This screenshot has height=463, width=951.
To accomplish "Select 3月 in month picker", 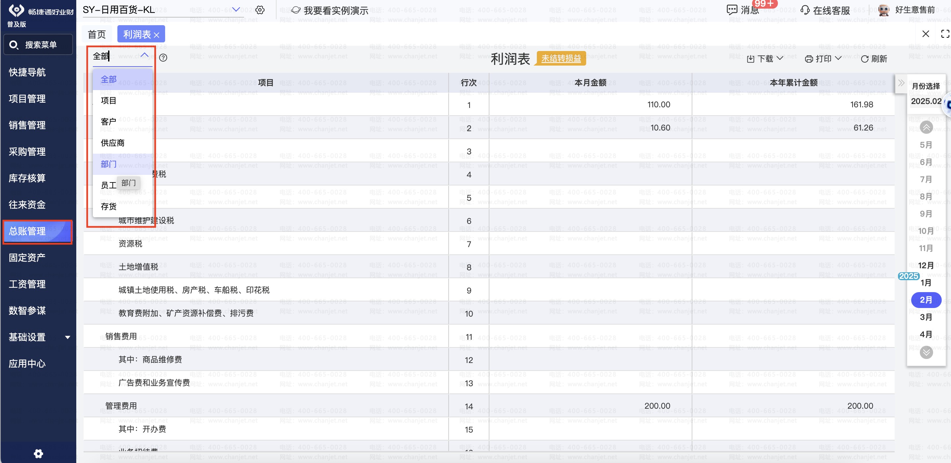I will click(925, 317).
